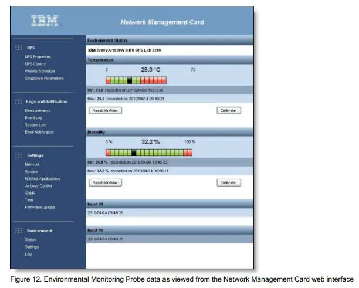Open System settings link
Screen dimensions: 359x288
tap(31, 171)
